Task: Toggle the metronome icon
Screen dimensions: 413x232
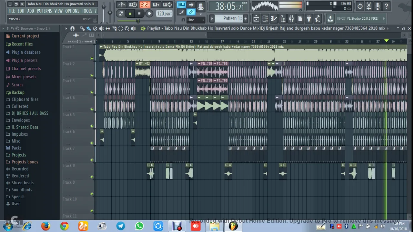Action: tap(122, 5)
